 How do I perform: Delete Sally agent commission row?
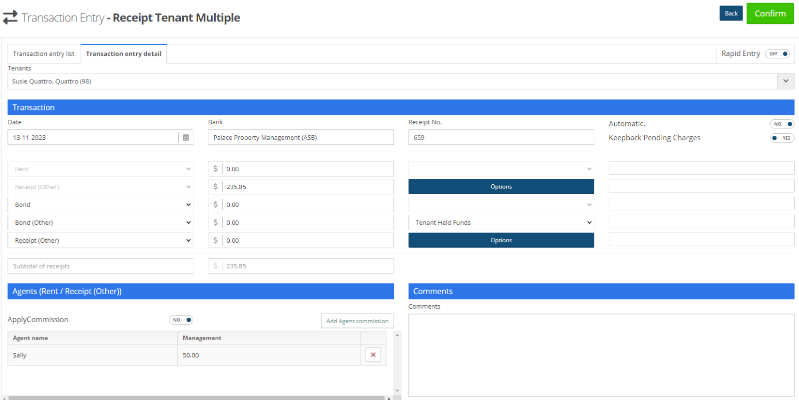[373, 355]
